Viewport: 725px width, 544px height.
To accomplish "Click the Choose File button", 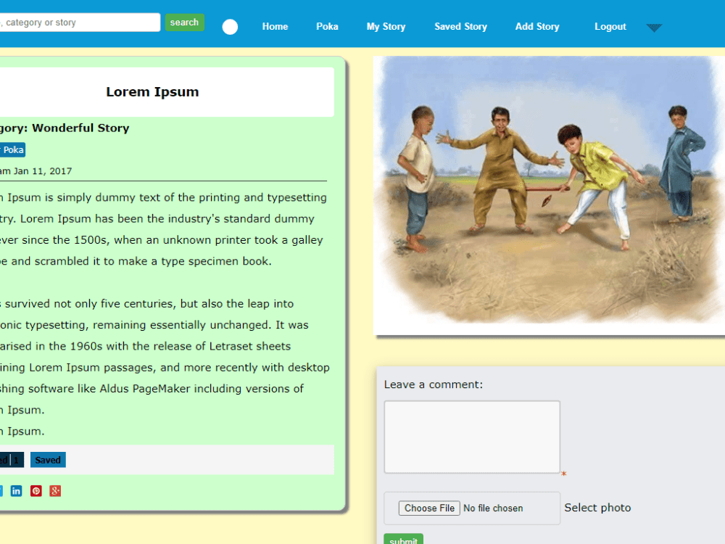I will click(429, 508).
